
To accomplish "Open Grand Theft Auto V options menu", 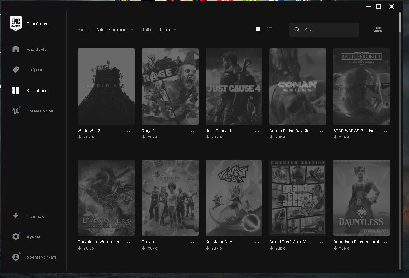I will [x=321, y=243].
